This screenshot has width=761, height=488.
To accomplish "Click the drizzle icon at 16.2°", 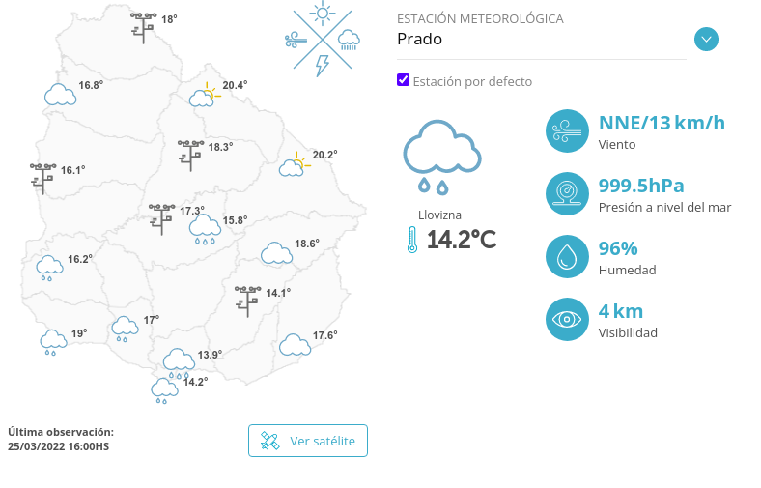I will tap(49, 268).
